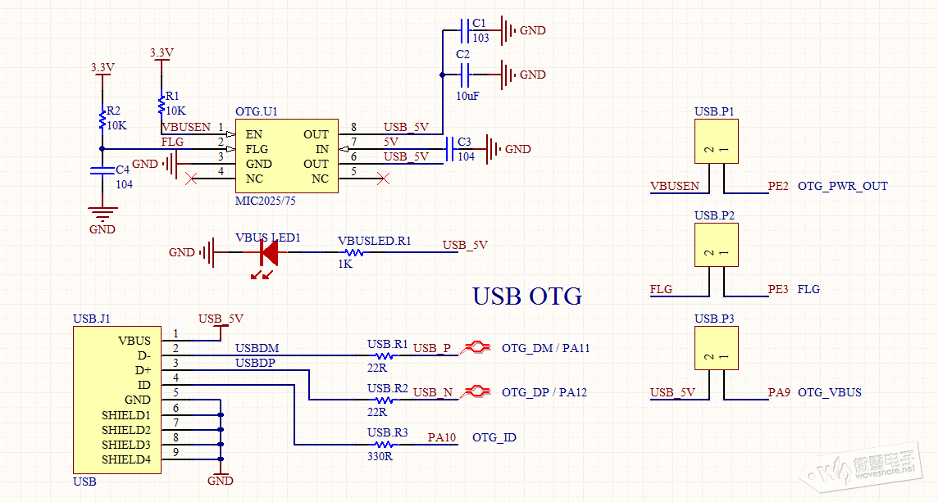
Task: Click the "D-" pin name in USB.J1
Action: 143,355
